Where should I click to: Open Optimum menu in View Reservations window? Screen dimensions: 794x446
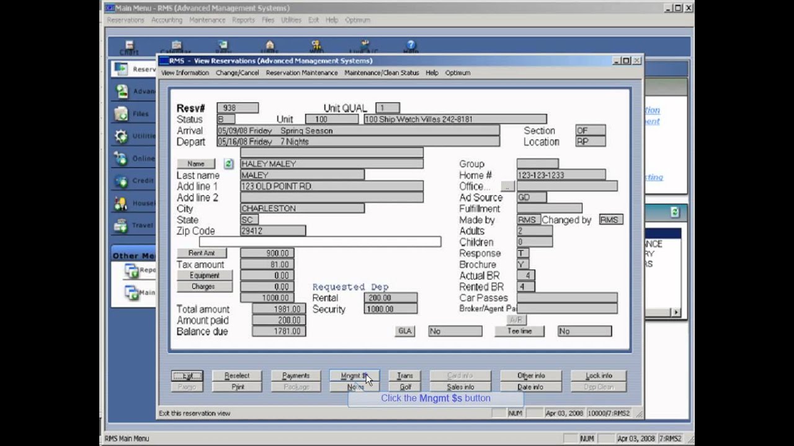click(458, 73)
